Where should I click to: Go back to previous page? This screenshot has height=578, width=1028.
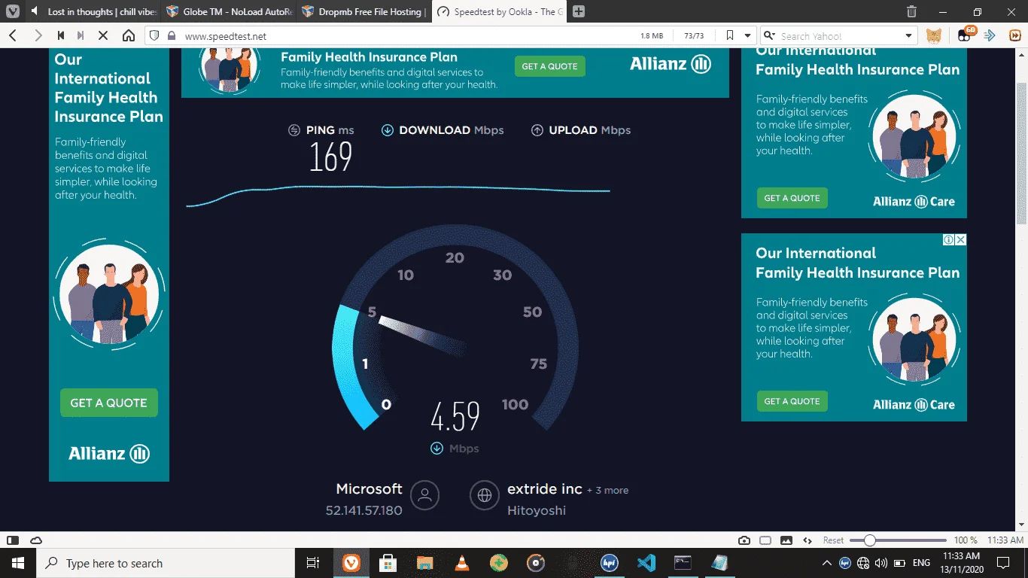(x=13, y=35)
